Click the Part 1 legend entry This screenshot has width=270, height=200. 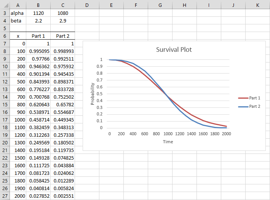[x=255, y=98]
